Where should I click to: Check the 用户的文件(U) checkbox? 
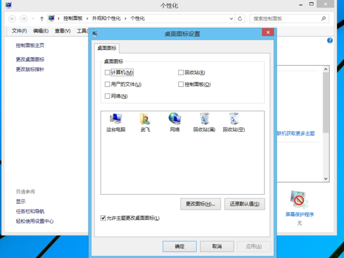click(107, 84)
